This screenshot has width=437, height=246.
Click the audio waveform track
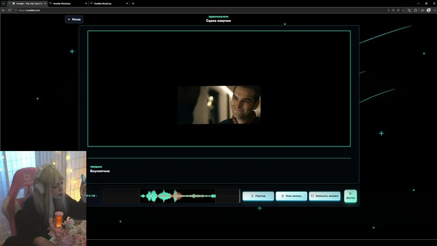(x=171, y=196)
